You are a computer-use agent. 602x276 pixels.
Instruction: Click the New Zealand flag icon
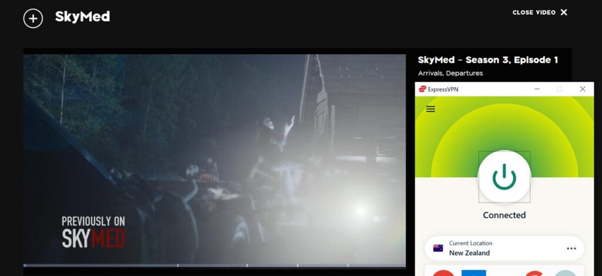click(x=438, y=248)
